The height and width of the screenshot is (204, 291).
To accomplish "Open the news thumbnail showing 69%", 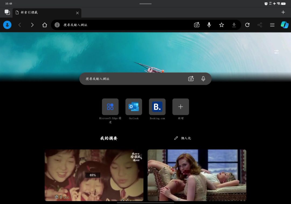I will tap(94, 175).
